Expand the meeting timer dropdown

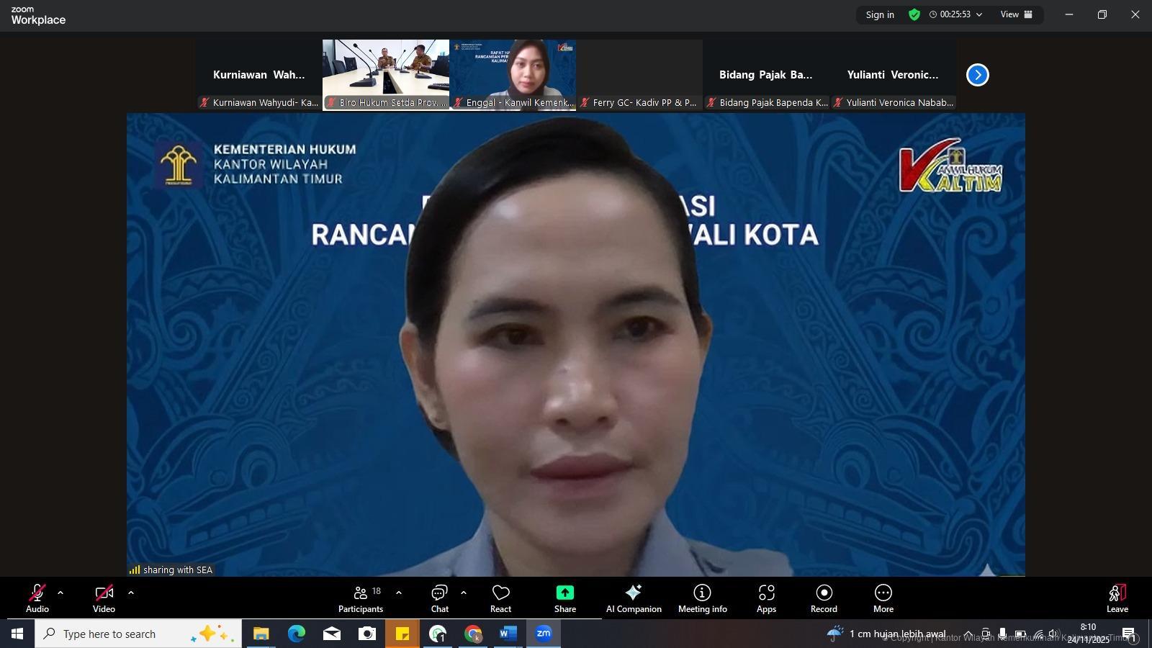(978, 14)
